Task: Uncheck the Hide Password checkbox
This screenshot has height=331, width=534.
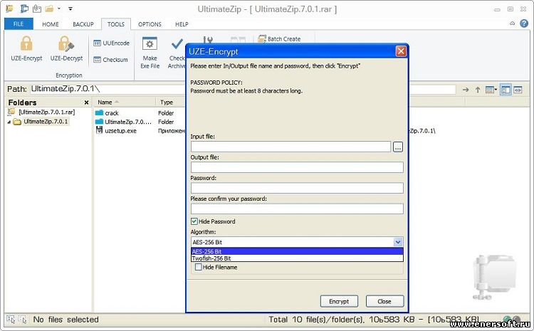Action: 194,221
